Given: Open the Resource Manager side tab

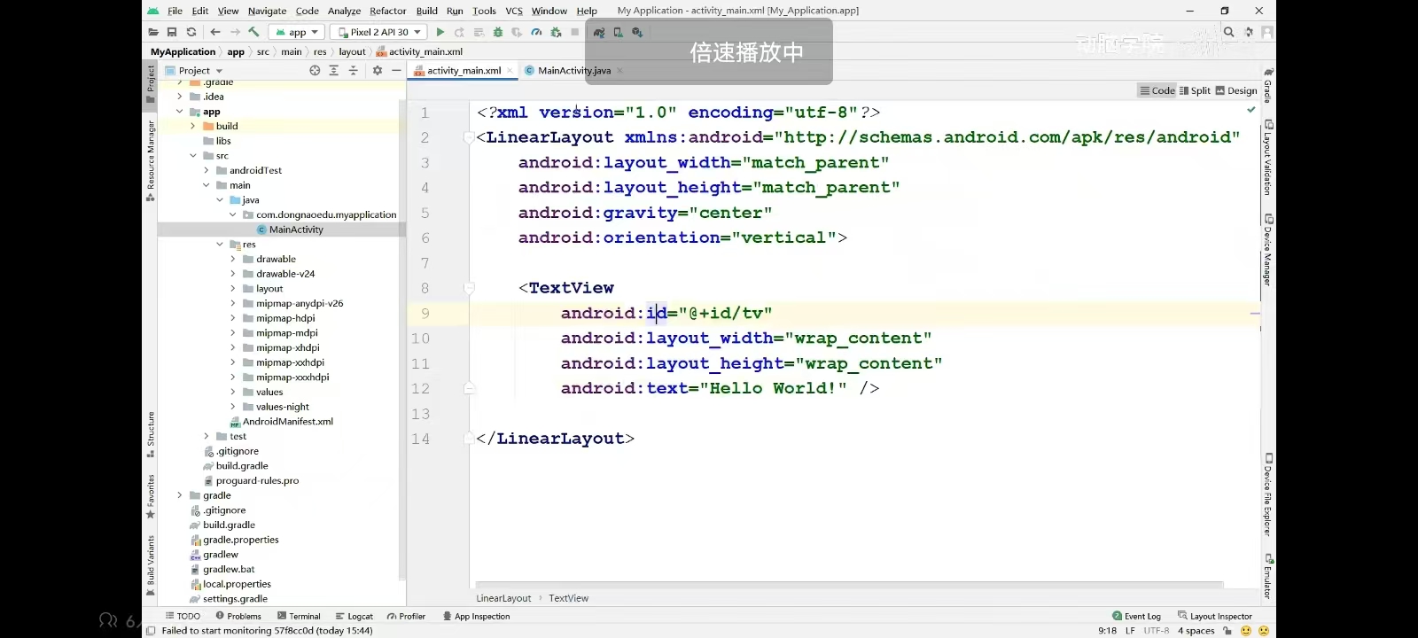Looking at the screenshot, I should pos(151,160).
